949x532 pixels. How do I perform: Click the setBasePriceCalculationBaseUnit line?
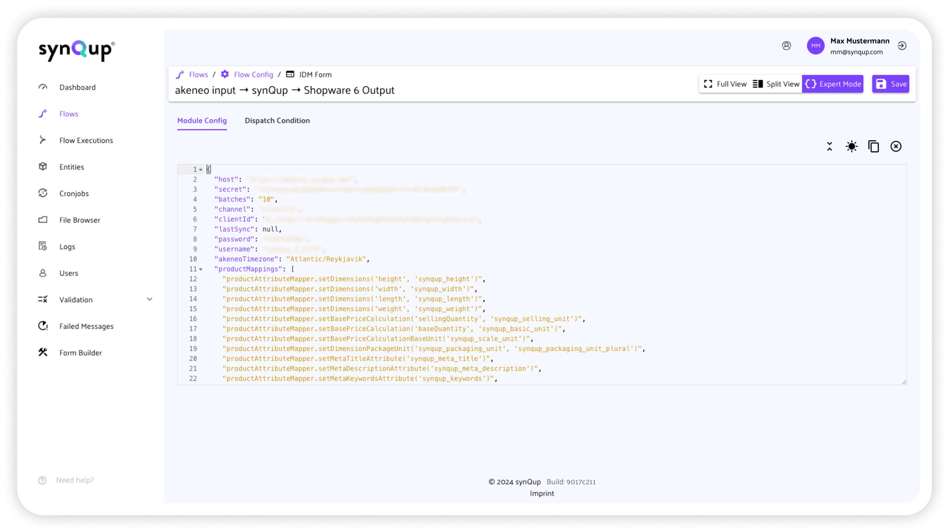(x=378, y=338)
